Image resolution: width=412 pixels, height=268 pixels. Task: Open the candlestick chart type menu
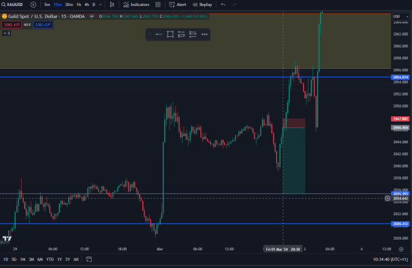coord(112,5)
